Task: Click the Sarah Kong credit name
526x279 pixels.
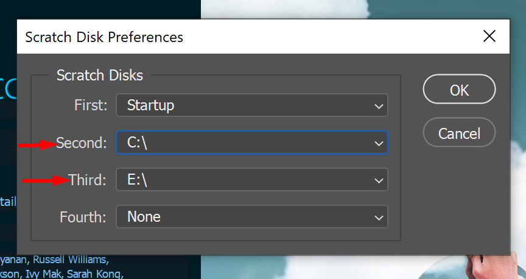Action: (95, 274)
